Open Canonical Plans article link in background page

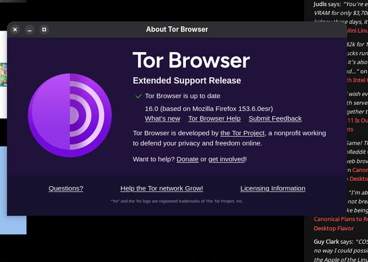341,219
